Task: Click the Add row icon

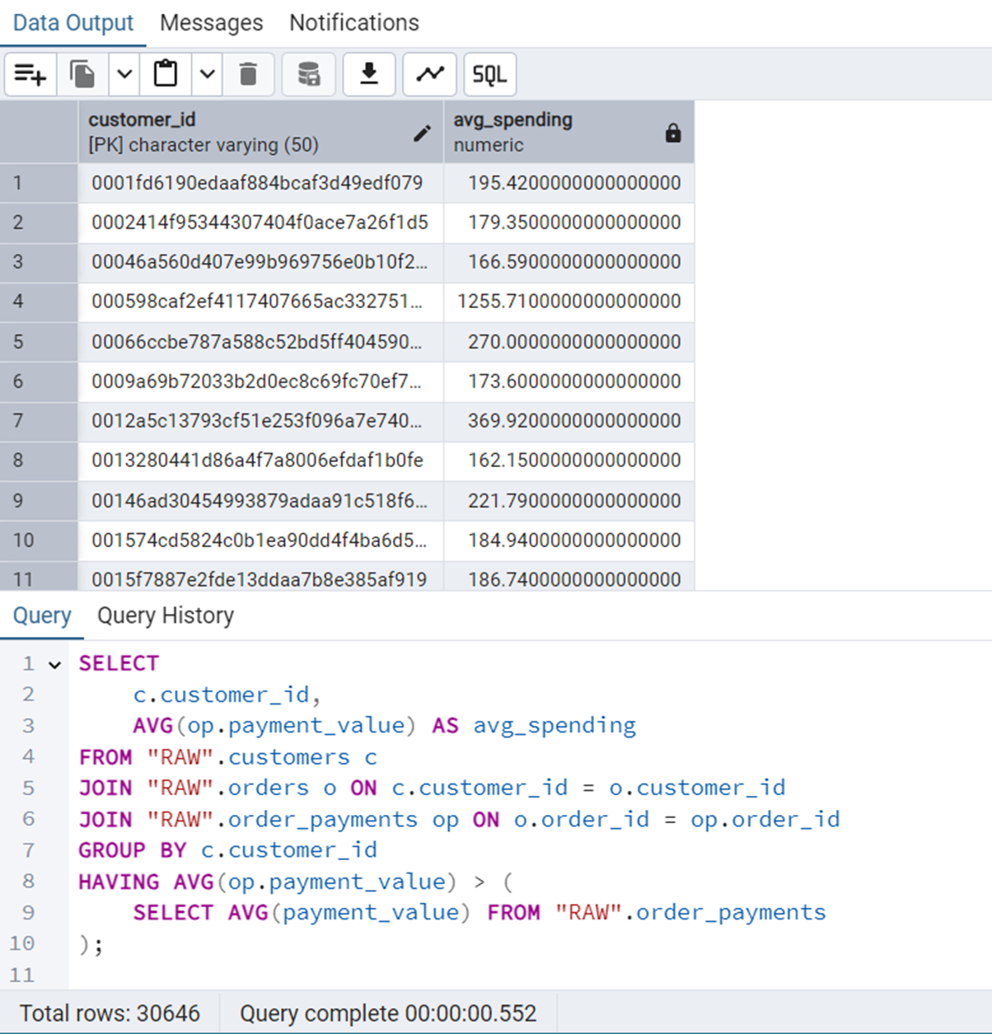Action: pyautogui.click(x=30, y=75)
